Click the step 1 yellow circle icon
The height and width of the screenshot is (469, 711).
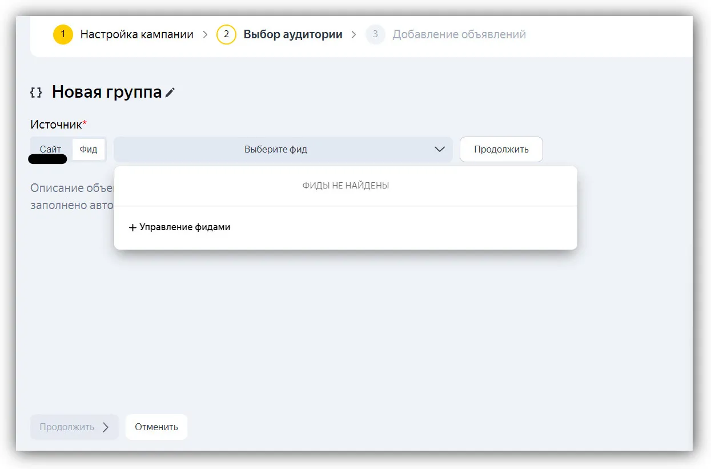63,34
